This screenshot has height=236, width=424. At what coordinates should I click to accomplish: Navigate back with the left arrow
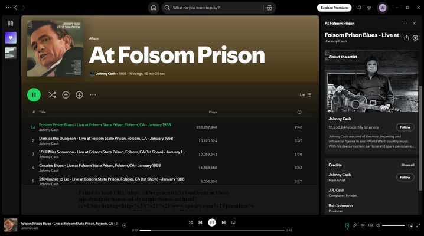[x=16, y=8]
